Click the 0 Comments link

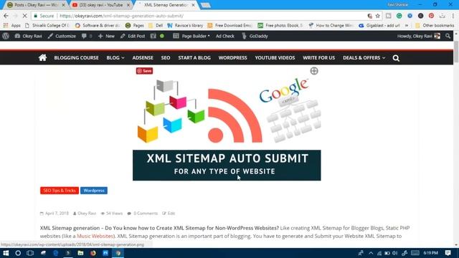(x=146, y=214)
